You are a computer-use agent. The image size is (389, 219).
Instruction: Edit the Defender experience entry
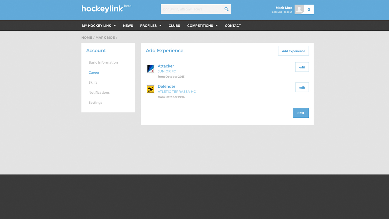coord(302,88)
